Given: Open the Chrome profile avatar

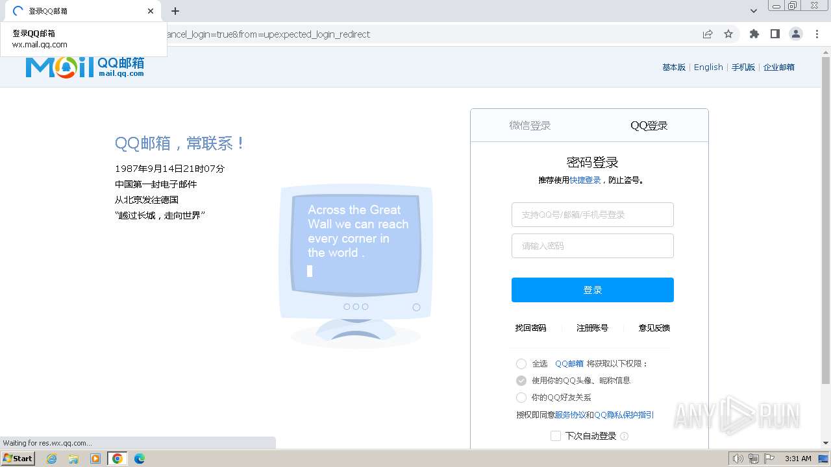Looking at the screenshot, I should (x=796, y=34).
